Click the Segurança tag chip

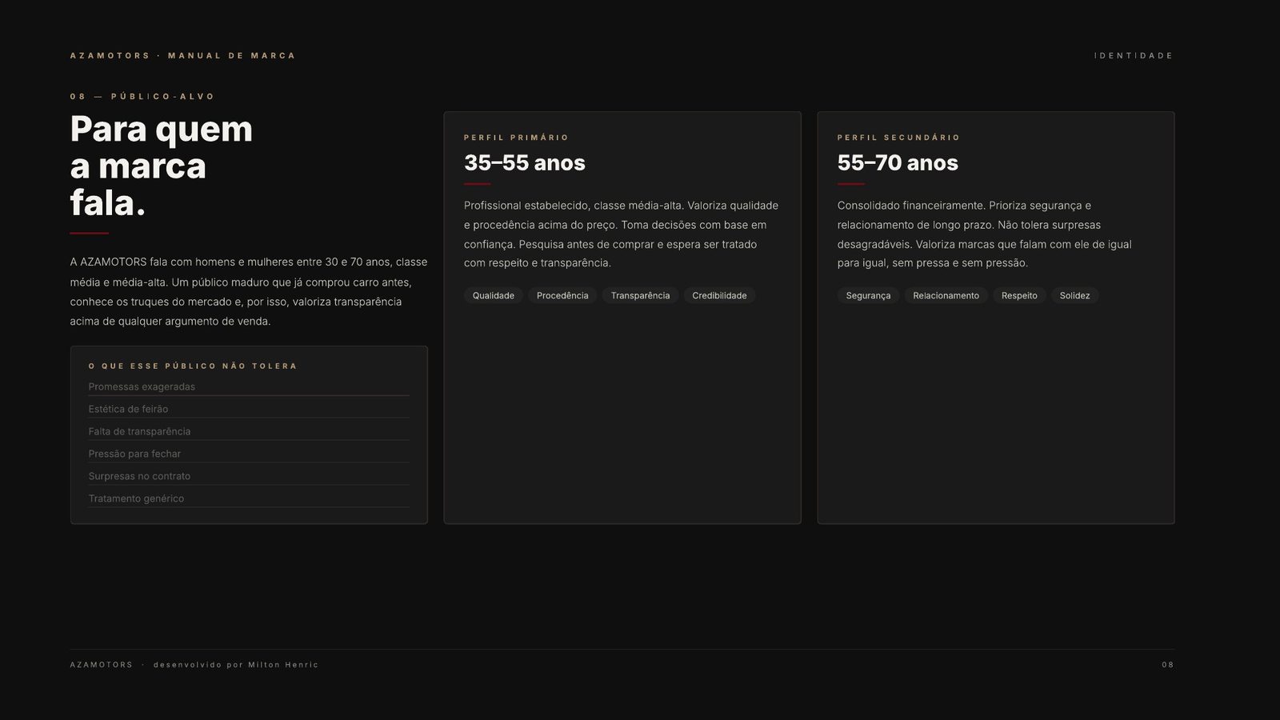[x=868, y=296]
